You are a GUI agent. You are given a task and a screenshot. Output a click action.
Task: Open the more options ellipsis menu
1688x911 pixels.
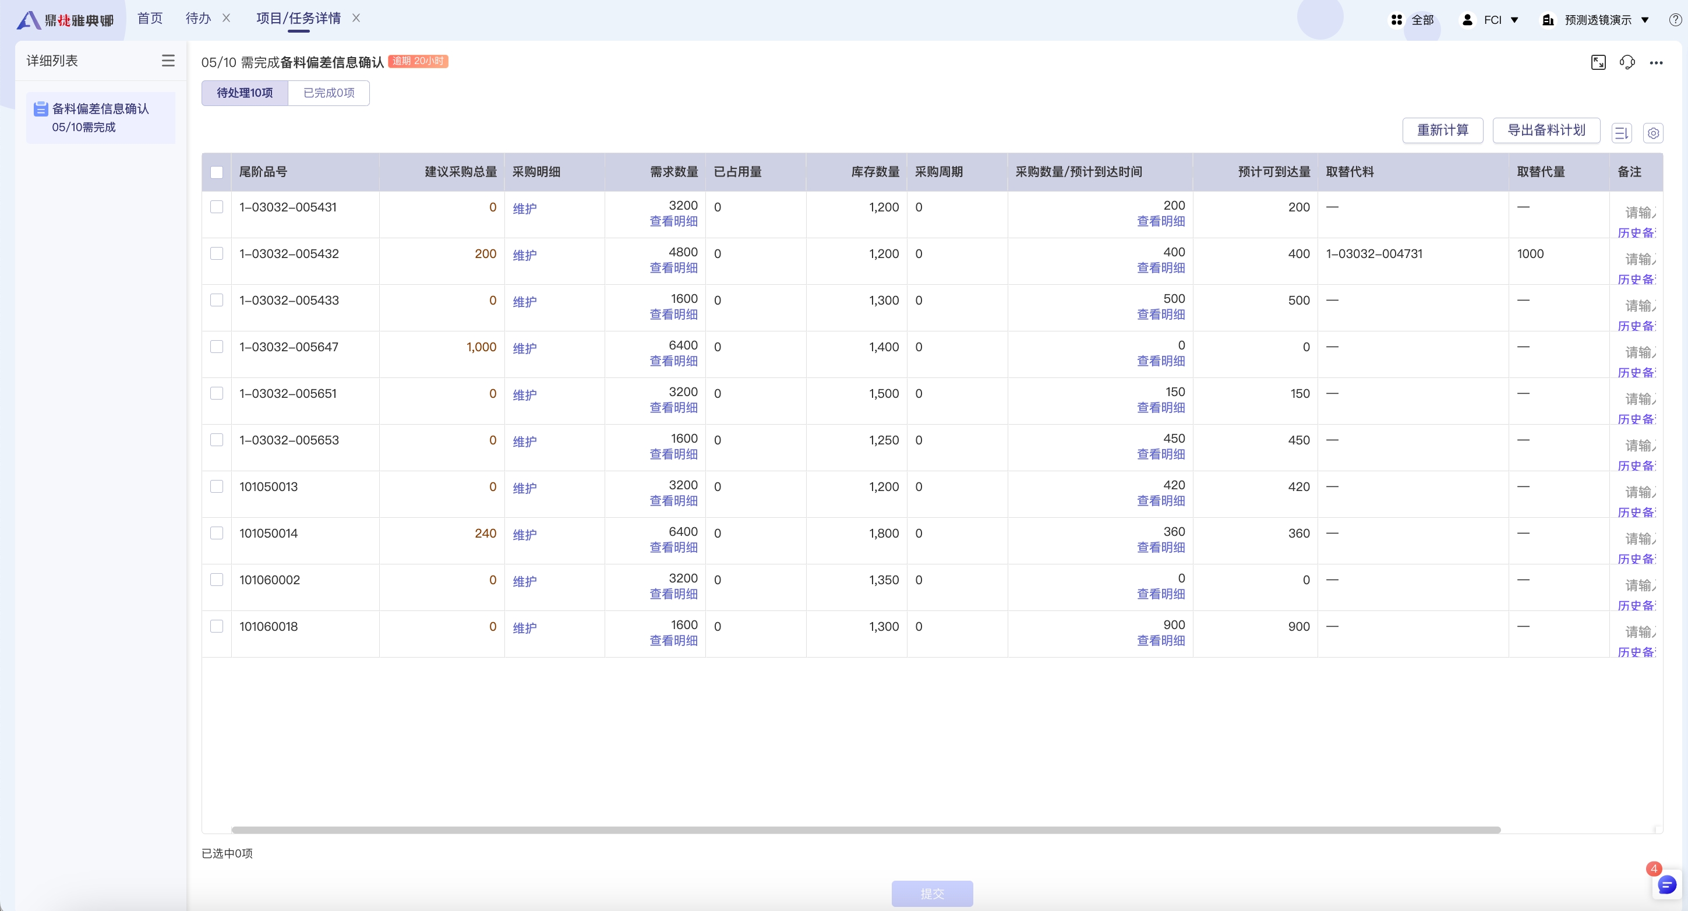point(1656,63)
